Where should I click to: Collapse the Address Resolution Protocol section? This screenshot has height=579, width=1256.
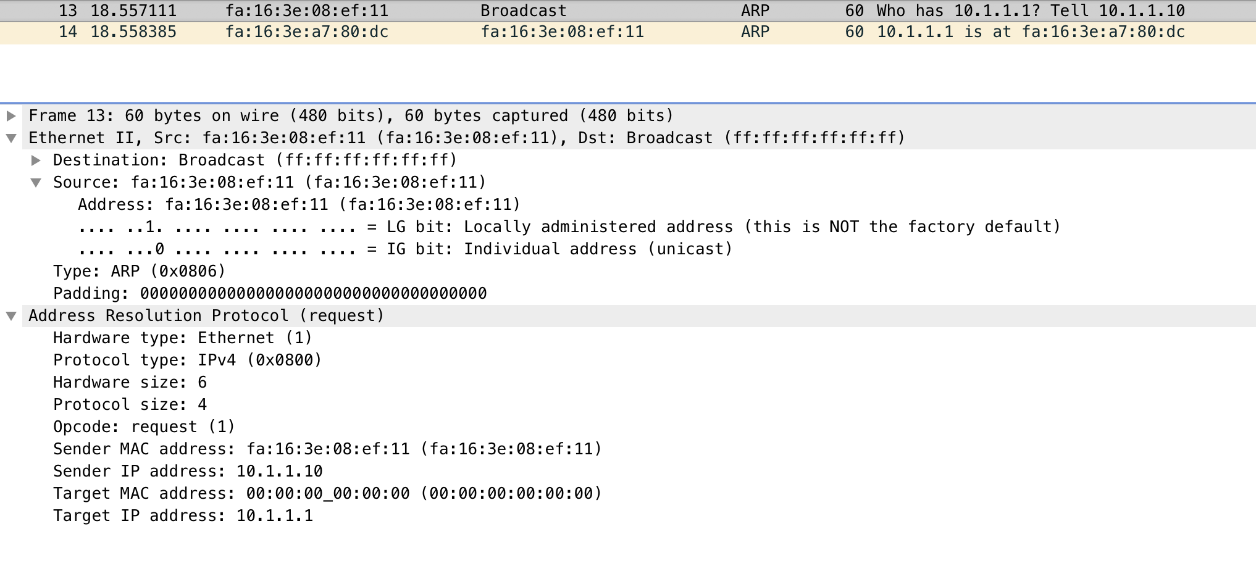11,316
